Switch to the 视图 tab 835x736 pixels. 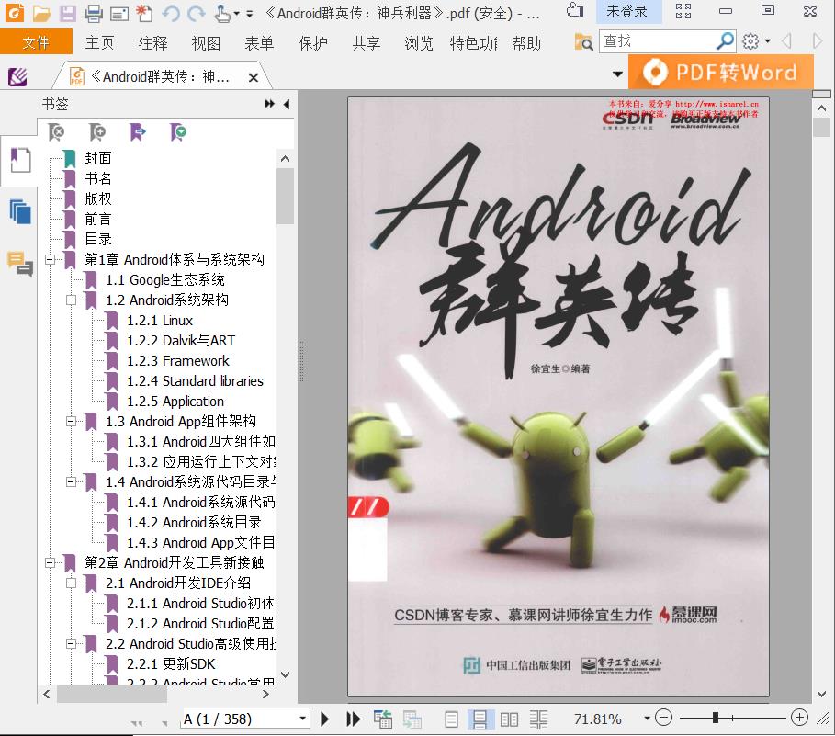(206, 42)
